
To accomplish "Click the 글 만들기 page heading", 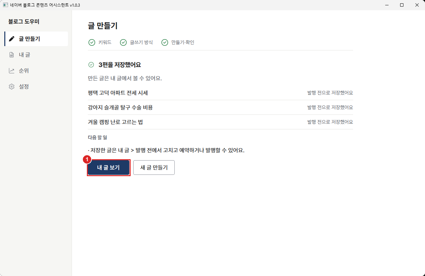I will pos(103,26).
